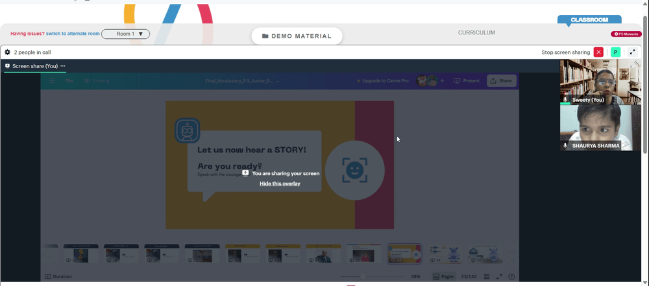
Task: Switch to the CLASSROOM tab
Action: coord(589,20)
